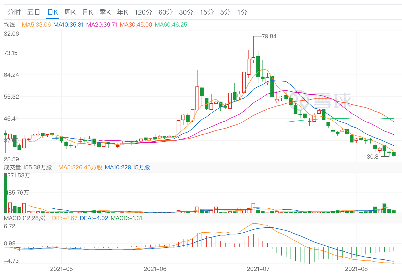Viewport: 402px width, 274px height.
Task: Click the 2021-08 date axis label
Action: (356, 269)
